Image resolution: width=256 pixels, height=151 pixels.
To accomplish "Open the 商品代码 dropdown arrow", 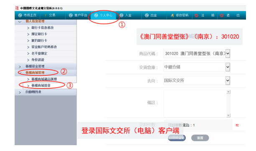I will (228, 53).
